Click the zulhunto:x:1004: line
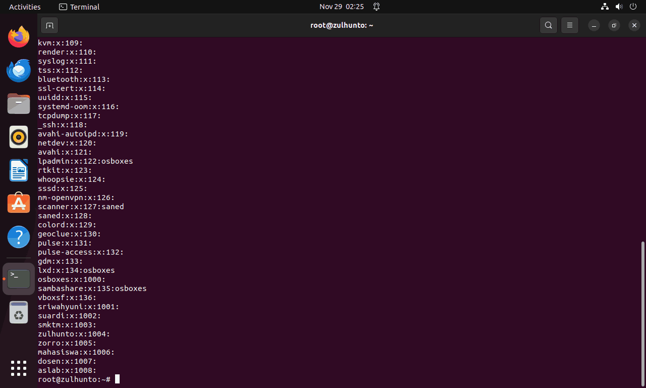This screenshot has width=646, height=388. coord(74,334)
